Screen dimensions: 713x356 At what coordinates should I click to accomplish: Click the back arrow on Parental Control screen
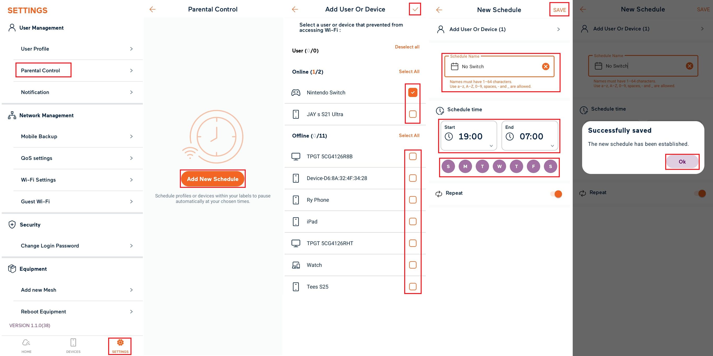pyautogui.click(x=152, y=9)
